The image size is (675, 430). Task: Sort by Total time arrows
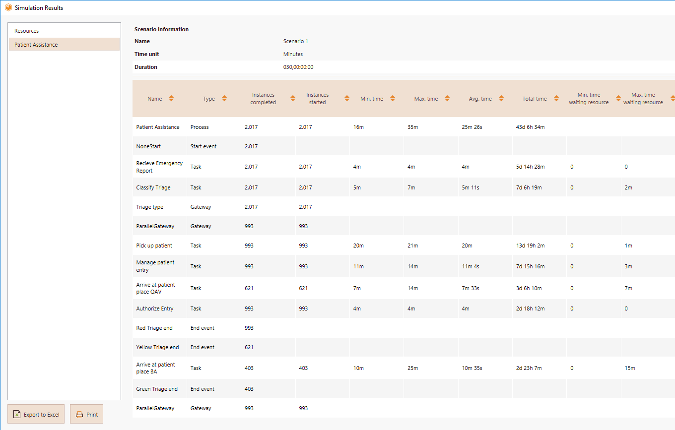[556, 98]
